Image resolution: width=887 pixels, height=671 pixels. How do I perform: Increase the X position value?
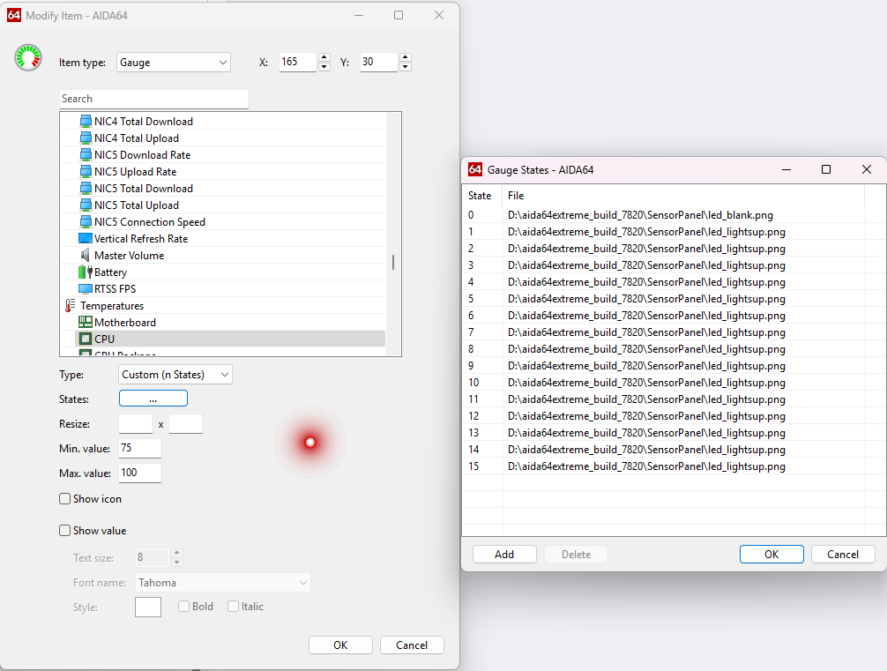324,57
